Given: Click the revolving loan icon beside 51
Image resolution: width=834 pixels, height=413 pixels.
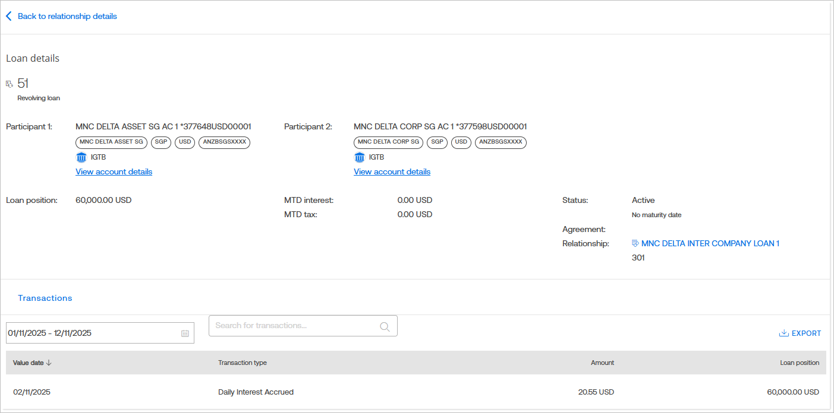Looking at the screenshot, I should pos(9,84).
